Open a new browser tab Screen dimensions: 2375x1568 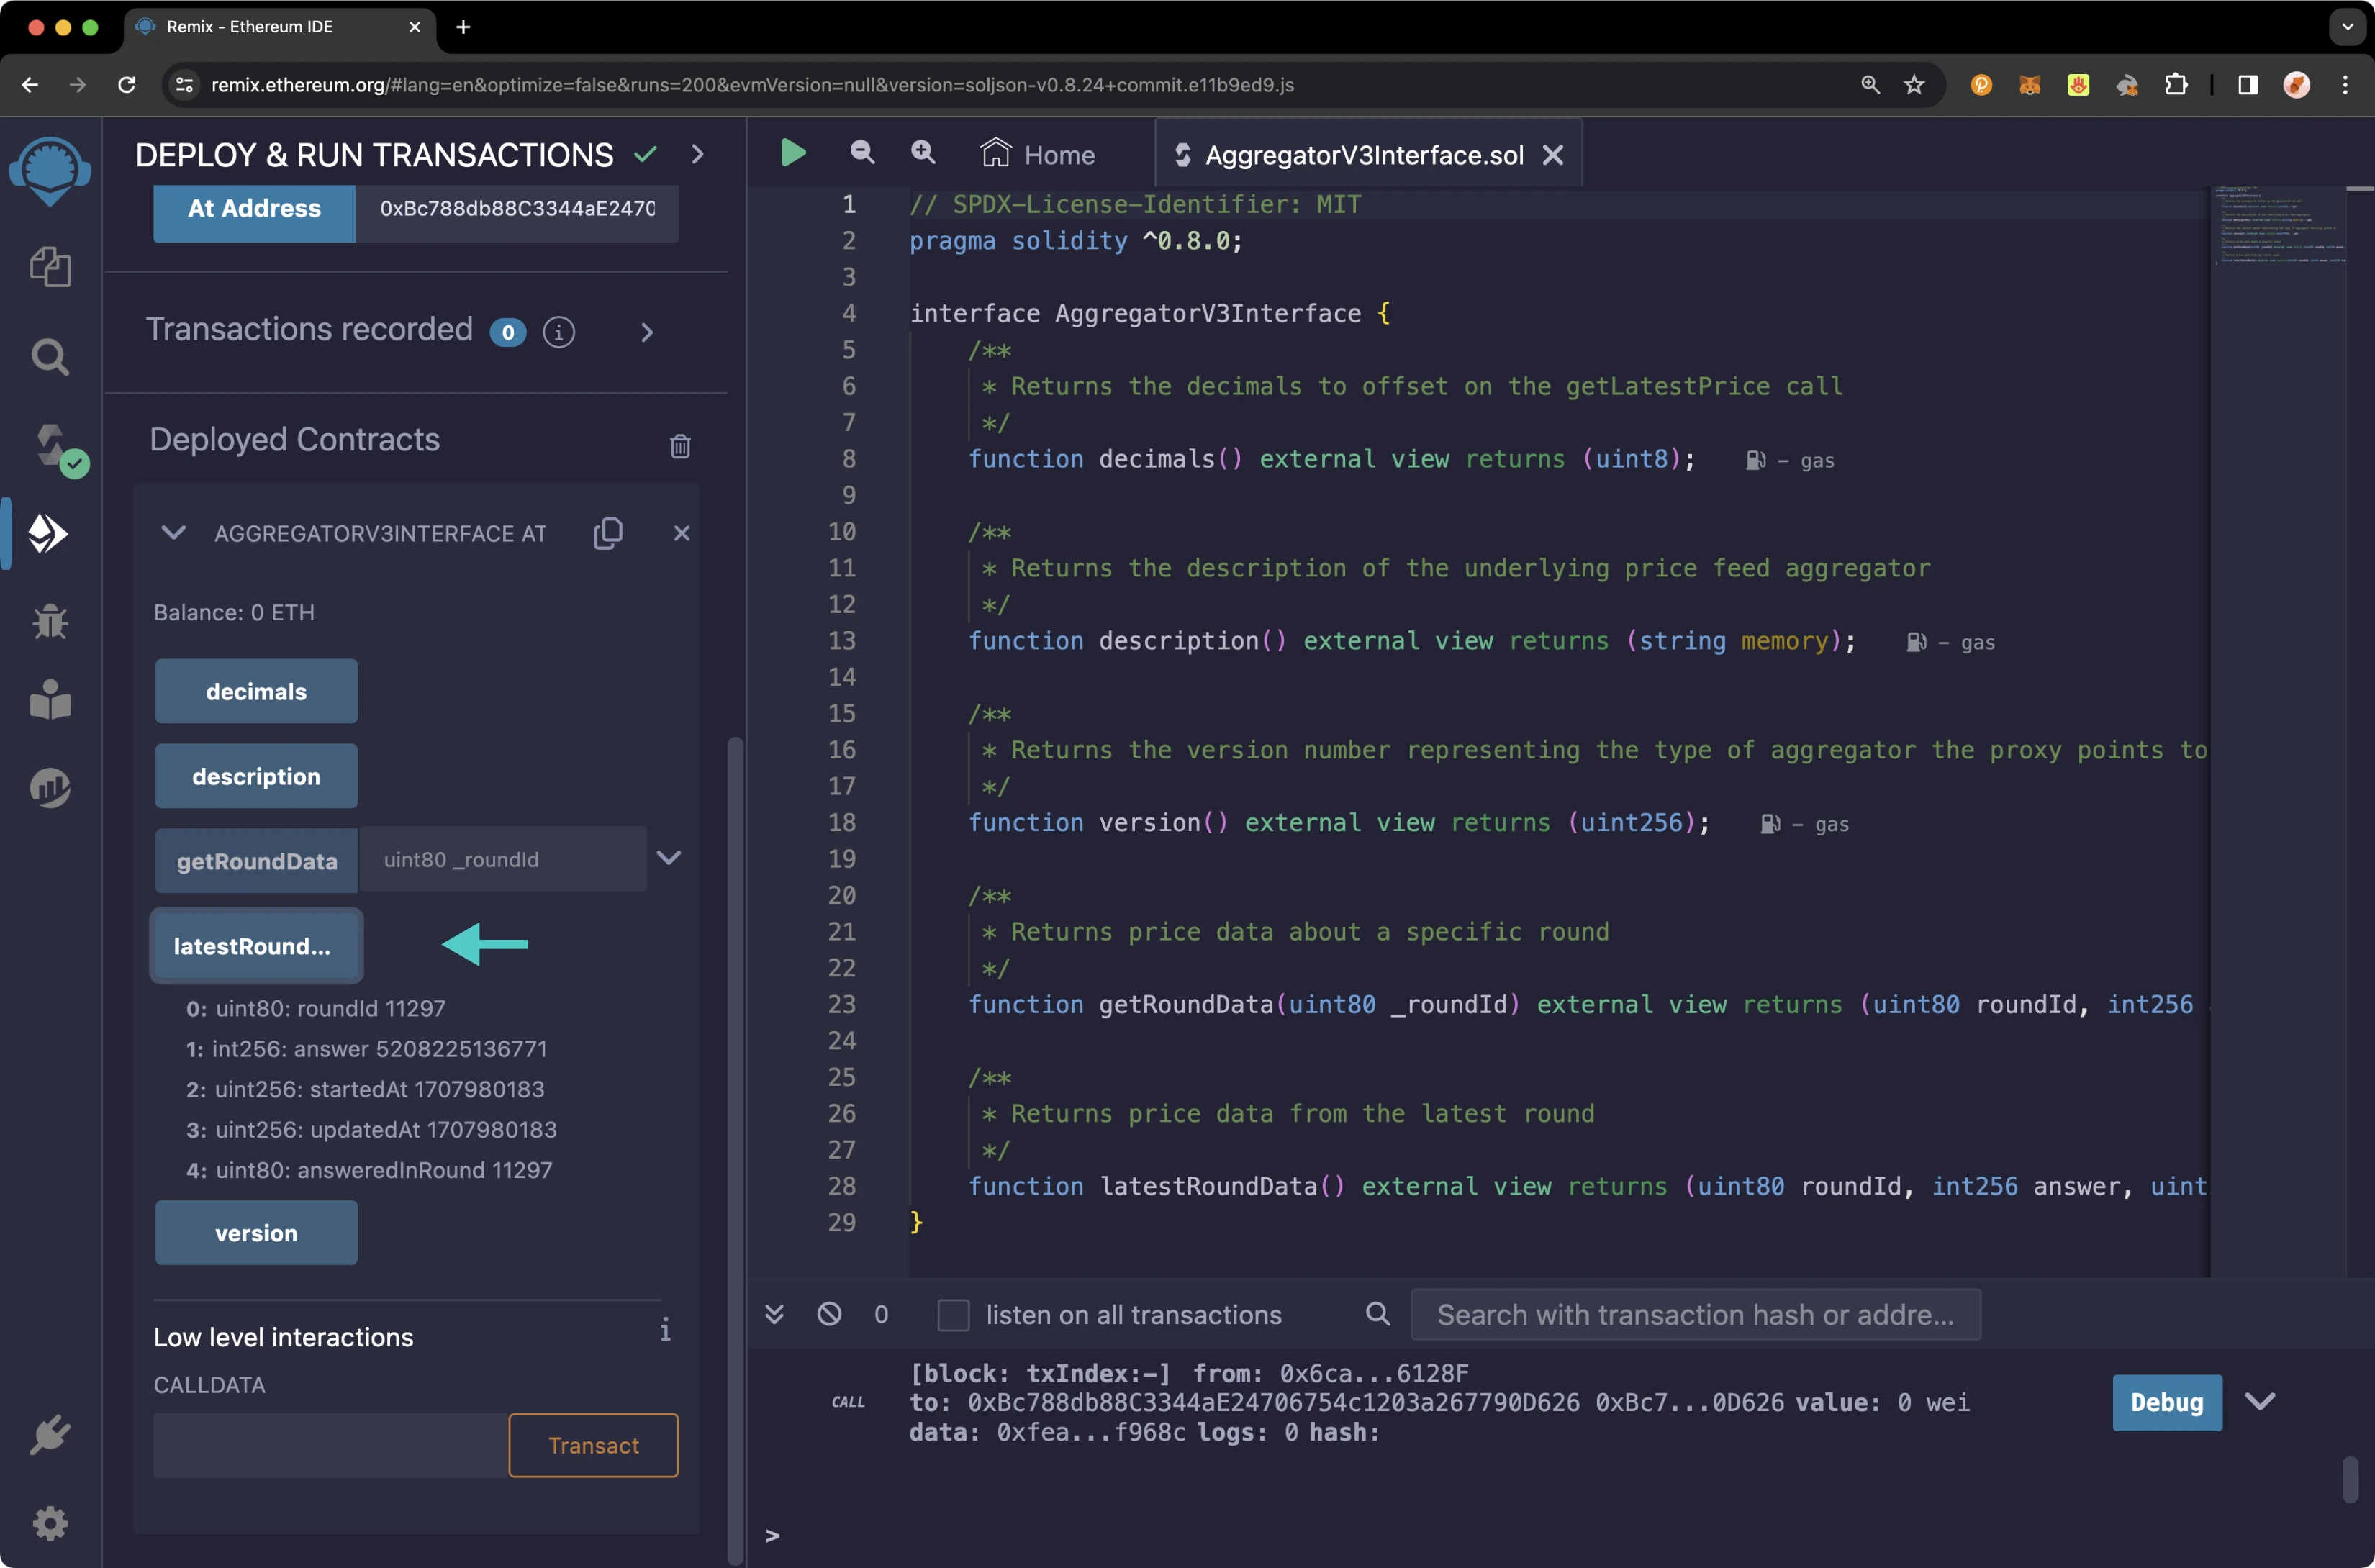click(463, 27)
